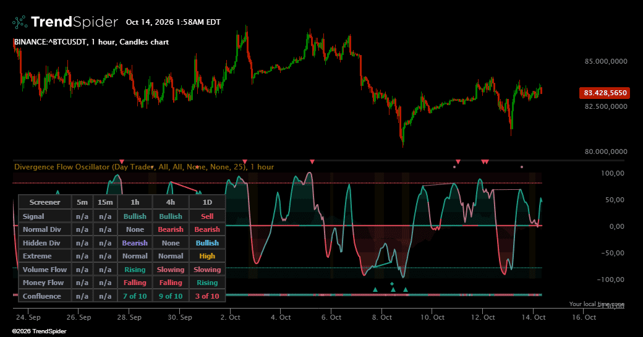Image resolution: width=643 pixels, height=337 pixels.
Task: Click the -50,00 oscillator axis label
Action: pos(613,253)
